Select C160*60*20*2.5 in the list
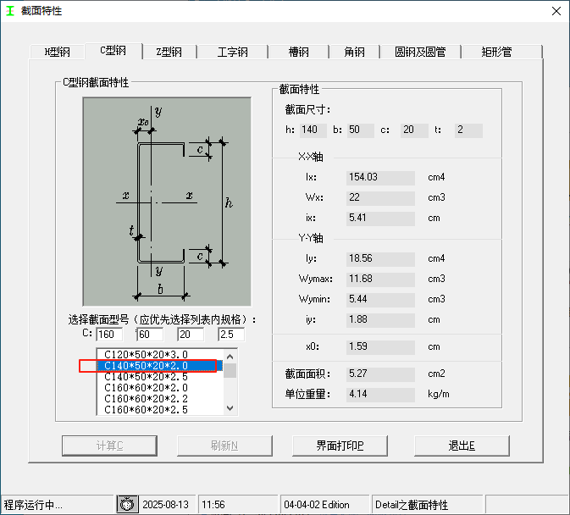Viewport: 570px width, 515px height. point(160,410)
